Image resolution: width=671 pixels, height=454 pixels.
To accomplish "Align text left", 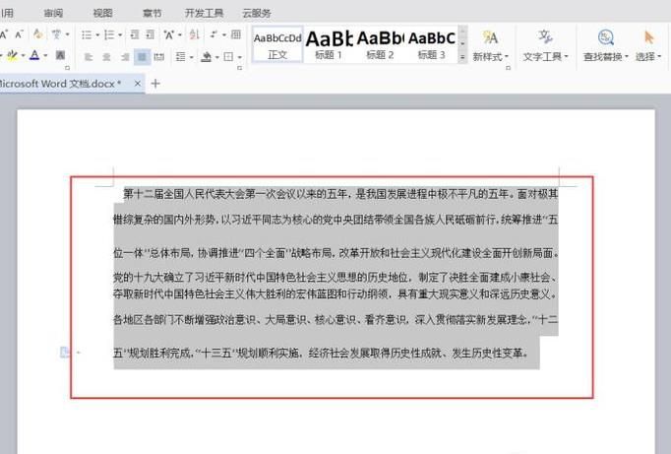I will point(89,56).
